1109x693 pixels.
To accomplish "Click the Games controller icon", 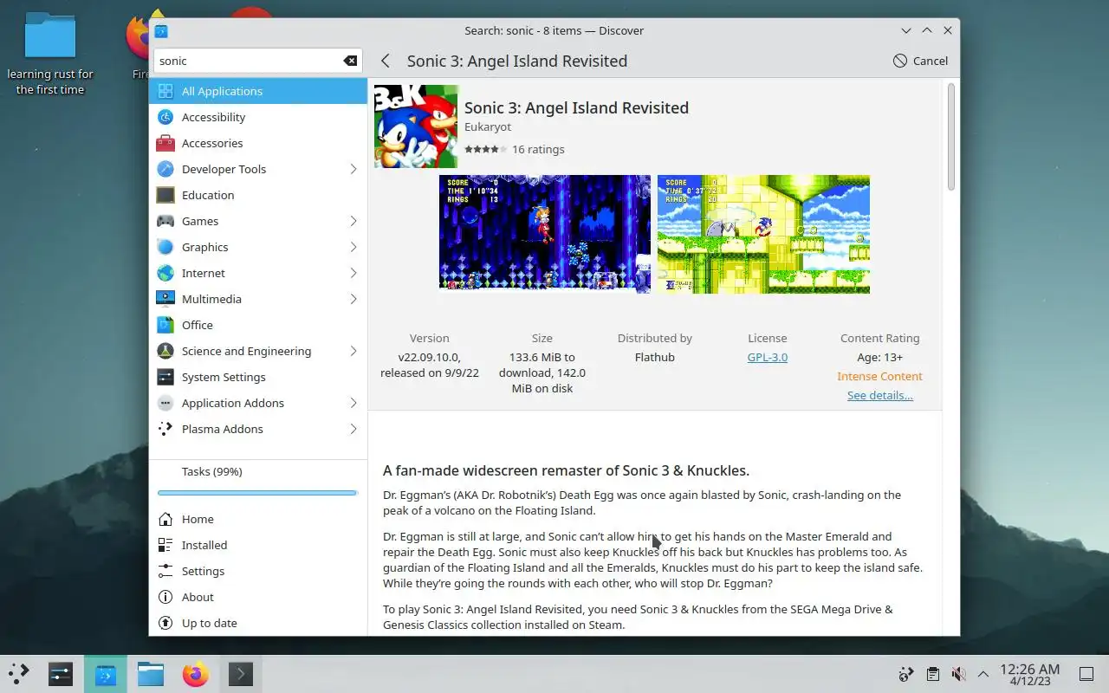I will pyautogui.click(x=165, y=221).
